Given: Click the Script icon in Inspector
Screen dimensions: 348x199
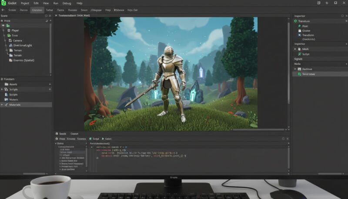Looking at the screenshot, I should [x=300, y=54].
